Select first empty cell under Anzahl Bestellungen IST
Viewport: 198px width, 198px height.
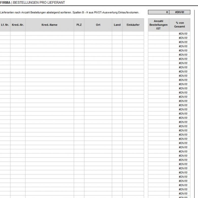coord(158,34)
